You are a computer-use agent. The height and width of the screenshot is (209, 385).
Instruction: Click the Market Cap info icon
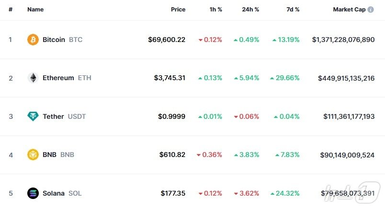(371, 10)
